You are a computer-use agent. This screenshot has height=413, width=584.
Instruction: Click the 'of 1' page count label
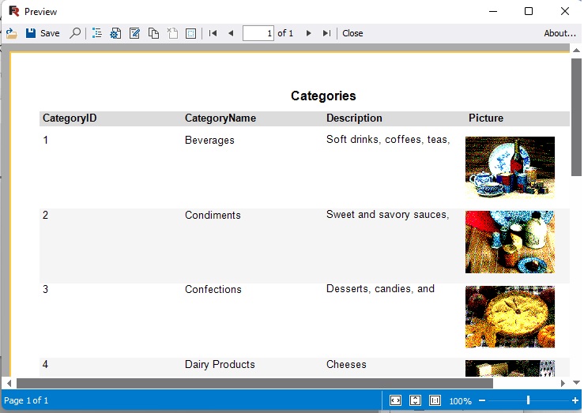(285, 33)
